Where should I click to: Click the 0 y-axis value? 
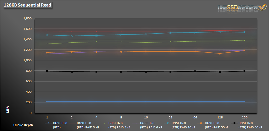30,113
